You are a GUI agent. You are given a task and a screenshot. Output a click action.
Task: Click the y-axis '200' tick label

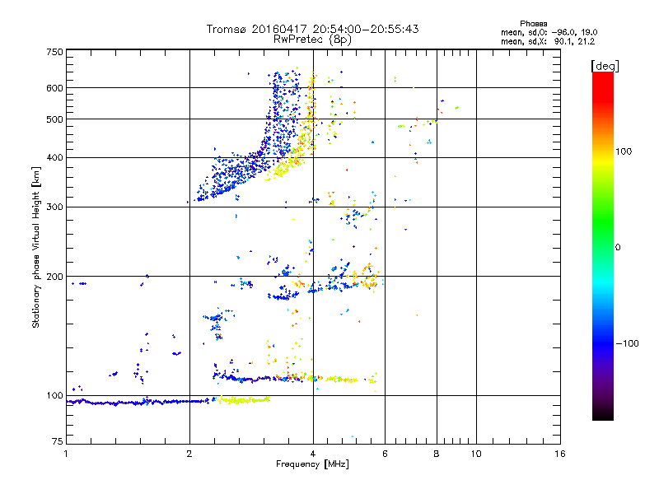pyautogui.click(x=54, y=277)
